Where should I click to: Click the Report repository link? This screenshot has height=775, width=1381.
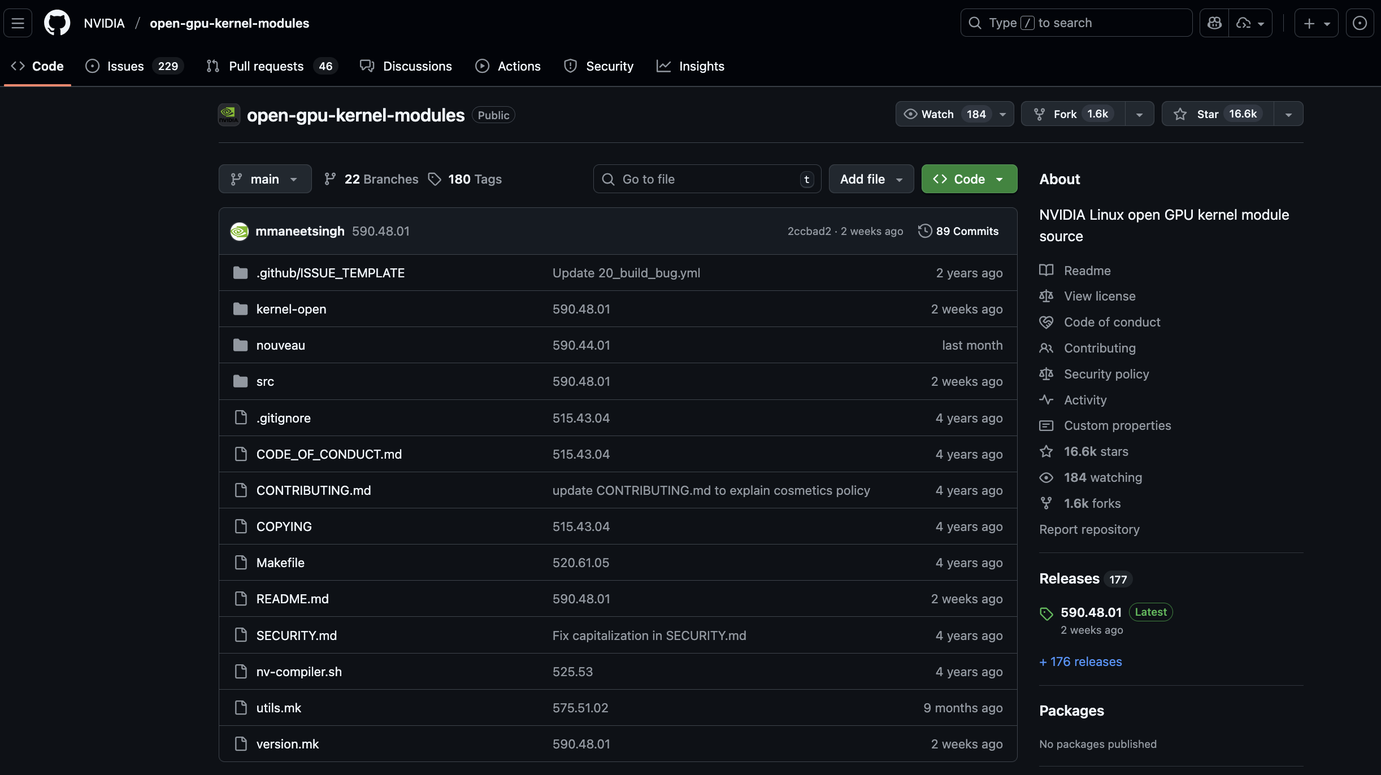(x=1089, y=529)
